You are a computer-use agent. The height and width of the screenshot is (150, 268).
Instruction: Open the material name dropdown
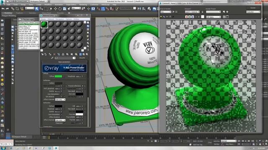click(x=65, y=58)
